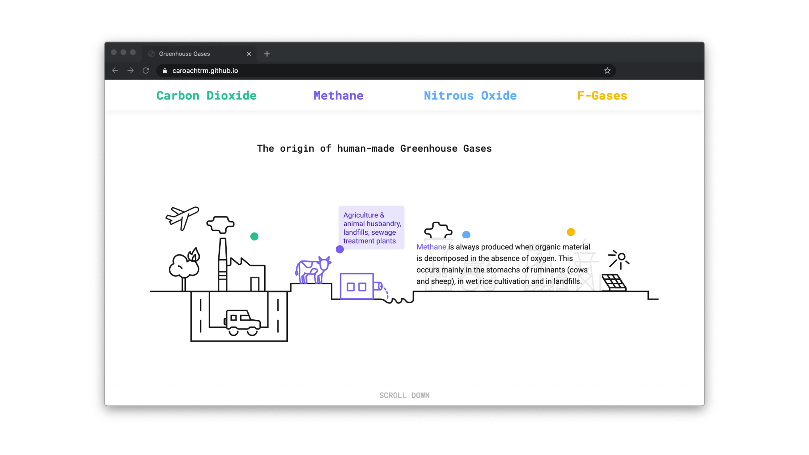
Task: Click the purple cow icon
Action: (x=313, y=270)
